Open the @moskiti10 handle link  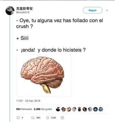click(x=23, y=12)
